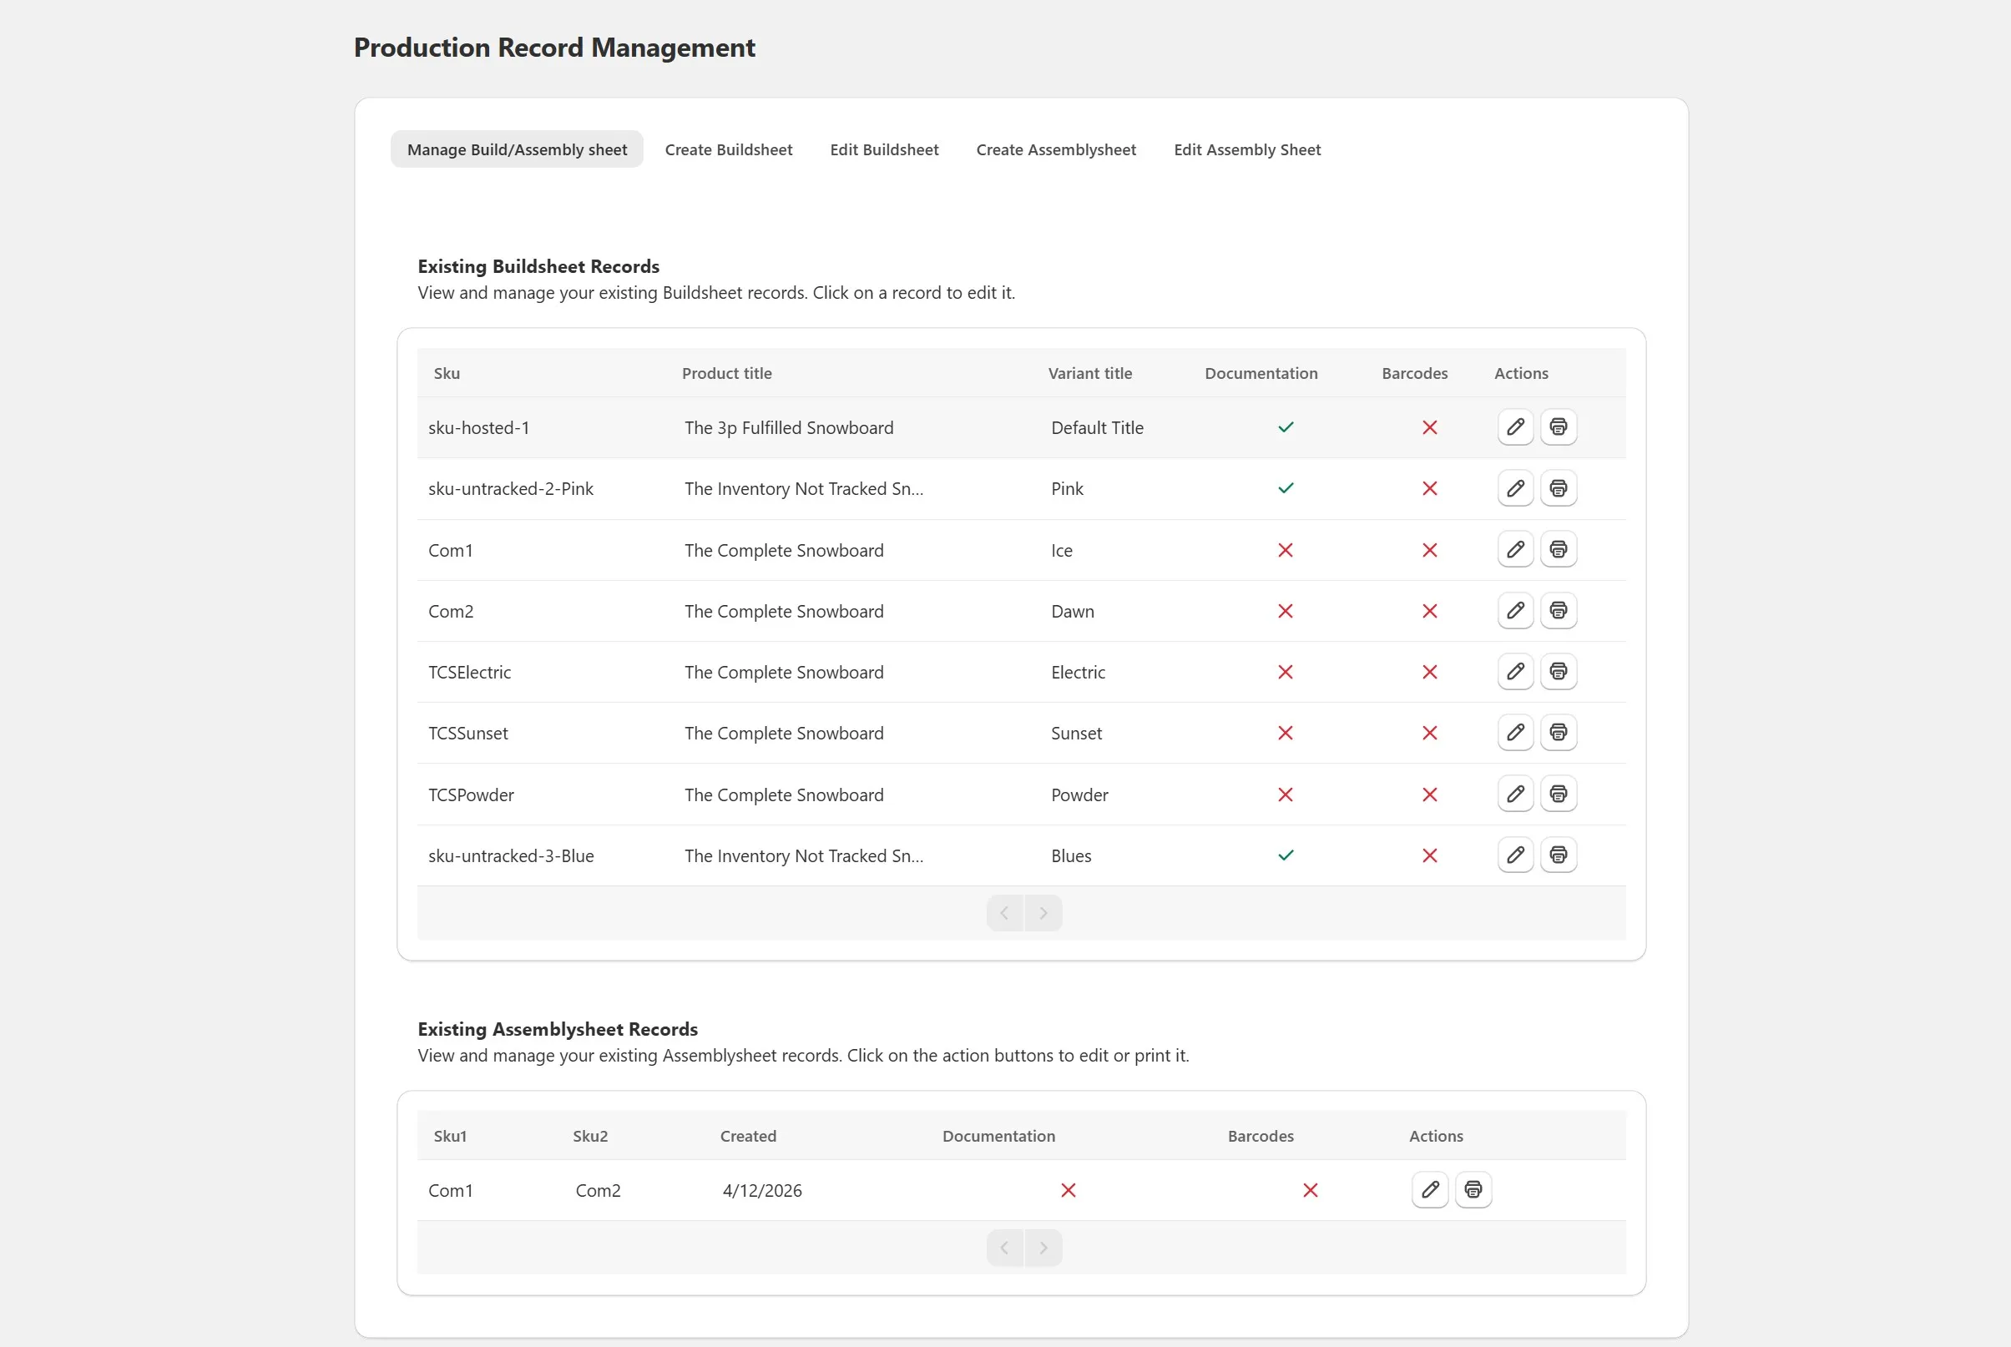
Task: Click the Created column header
Action: [x=748, y=1137]
